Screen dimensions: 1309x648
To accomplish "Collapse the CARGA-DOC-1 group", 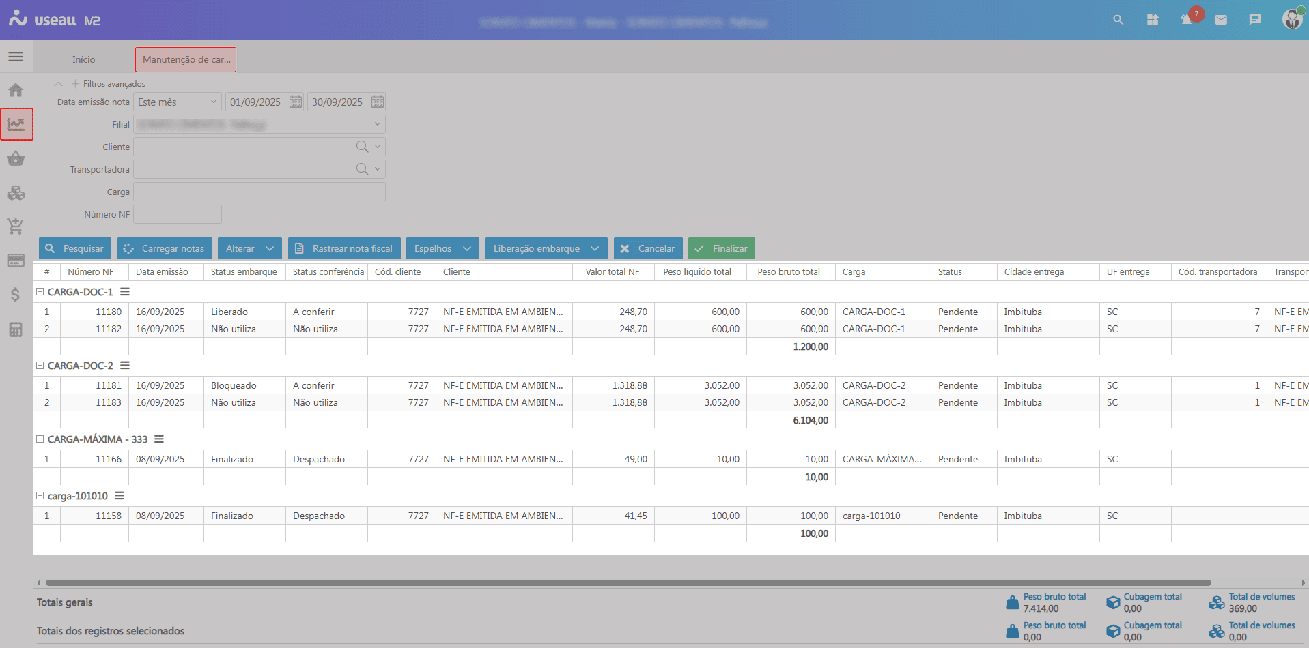I will pos(40,292).
